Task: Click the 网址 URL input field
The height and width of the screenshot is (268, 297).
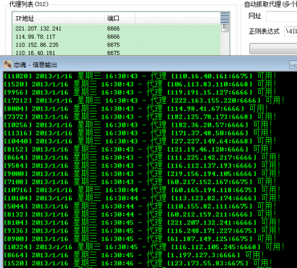Action: click(282, 16)
